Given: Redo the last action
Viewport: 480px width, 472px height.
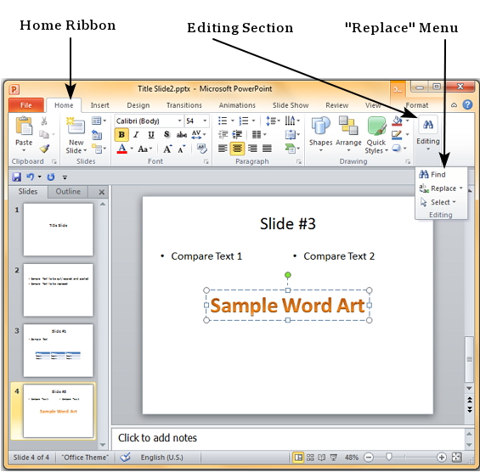Looking at the screenshot, I should pyautogui.click(x=51, y=177).
